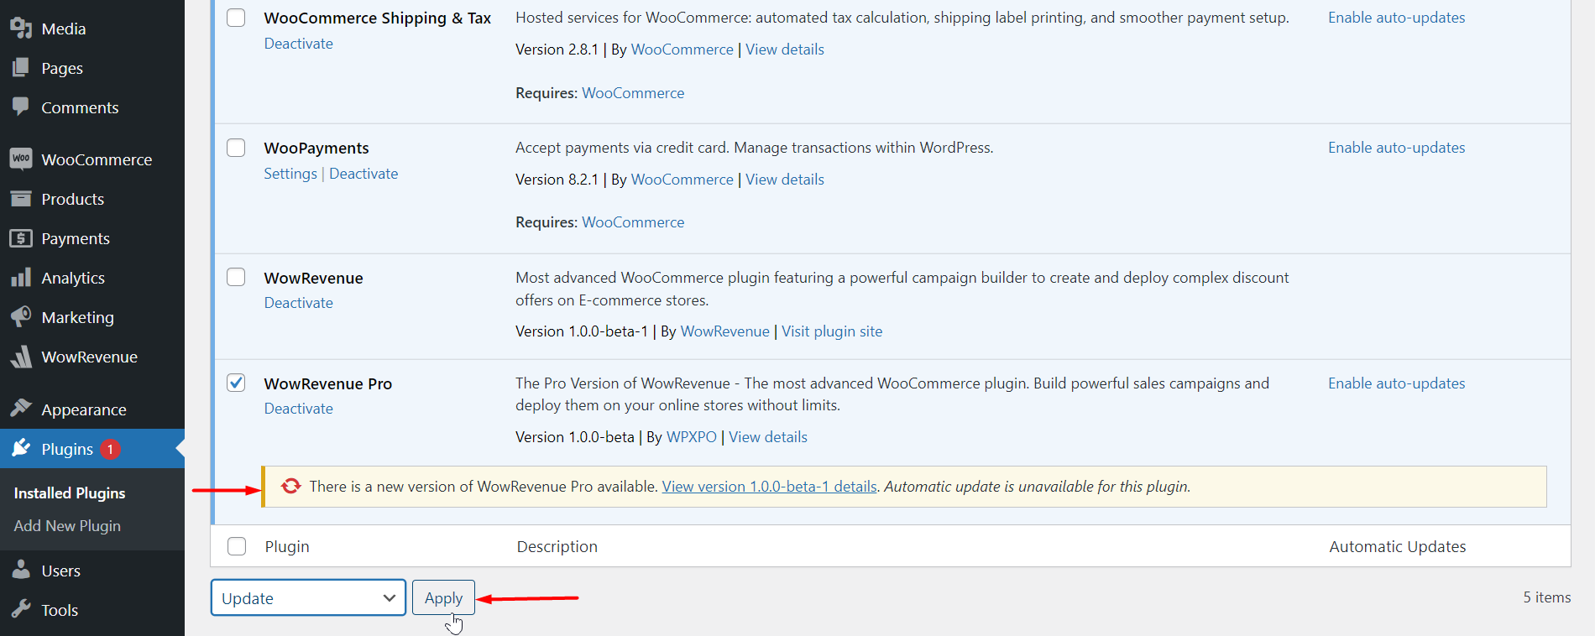Viewport: 1595px width, 636px height.
Task: Open Comments menu item
Action: (80, 107)
